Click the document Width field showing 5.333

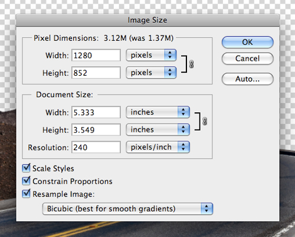[x=96, y=112]
